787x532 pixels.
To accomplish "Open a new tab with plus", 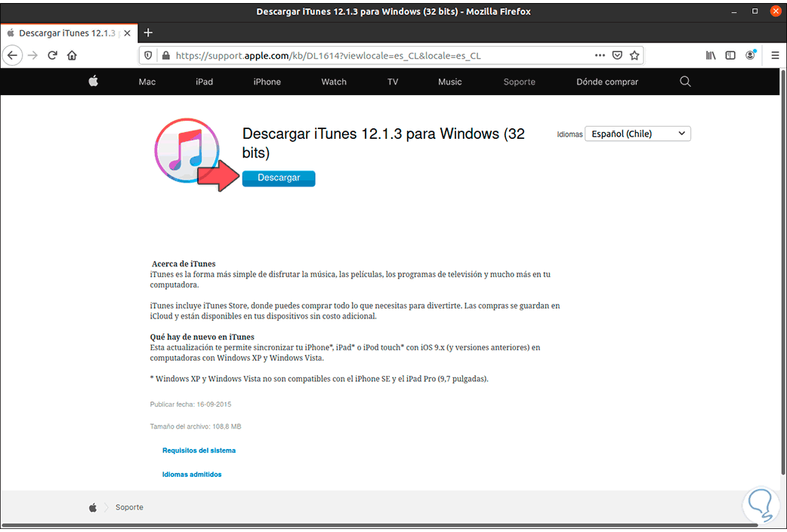I will pyautogui.click(x=147, y=33).
